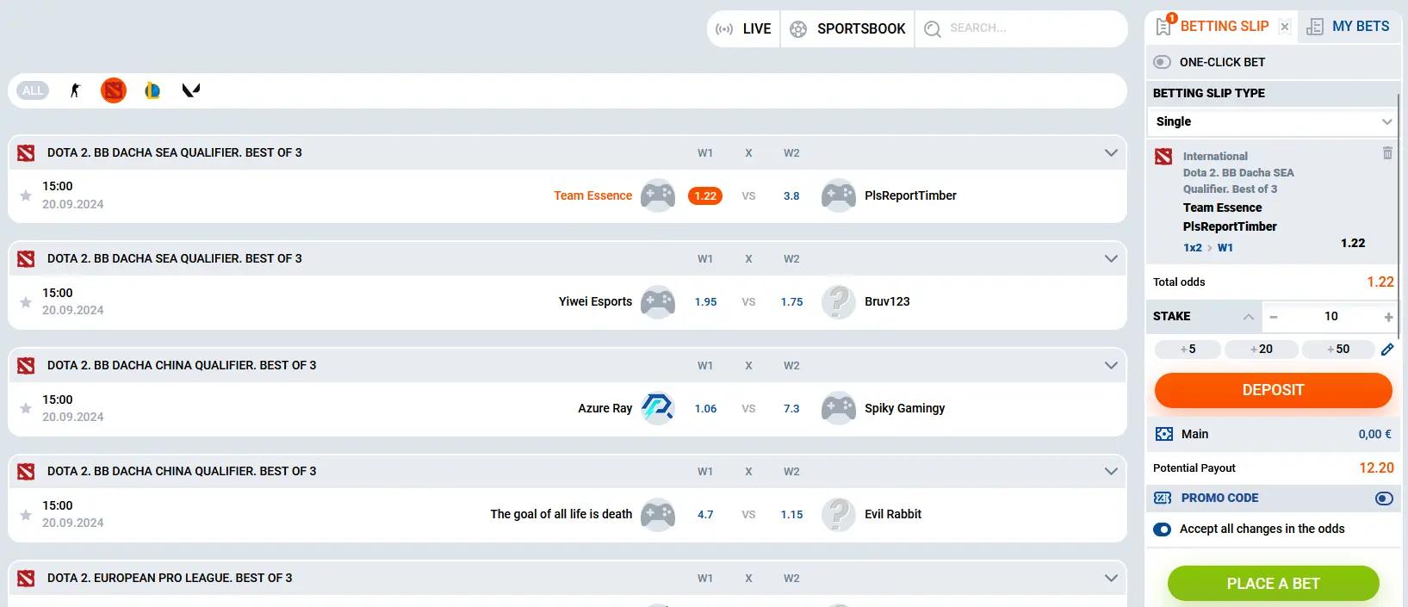
Task: Enable the One-Click Bet toggle
Action: point(1163,62)
